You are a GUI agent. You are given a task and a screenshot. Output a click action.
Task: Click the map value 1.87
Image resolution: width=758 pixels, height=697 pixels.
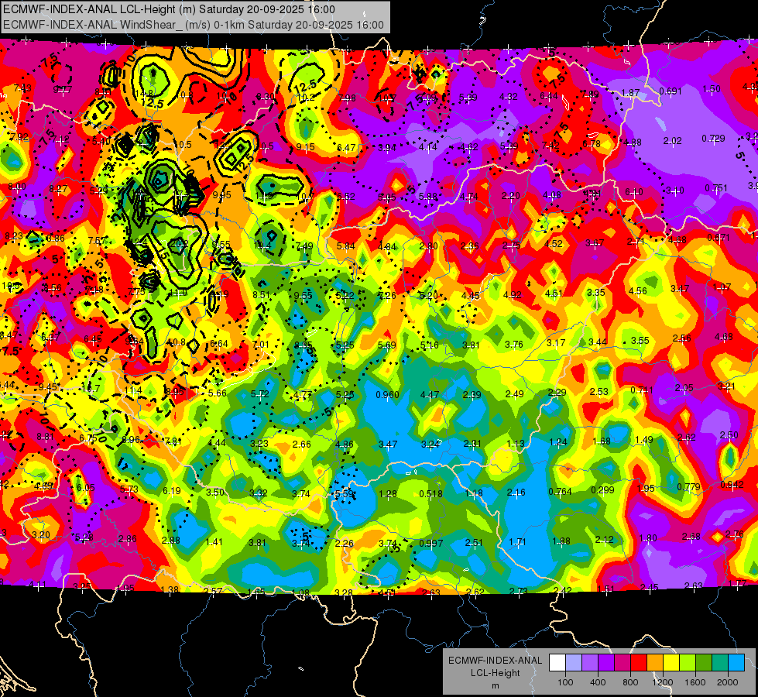pyautogui.click(x=630, y=92)
